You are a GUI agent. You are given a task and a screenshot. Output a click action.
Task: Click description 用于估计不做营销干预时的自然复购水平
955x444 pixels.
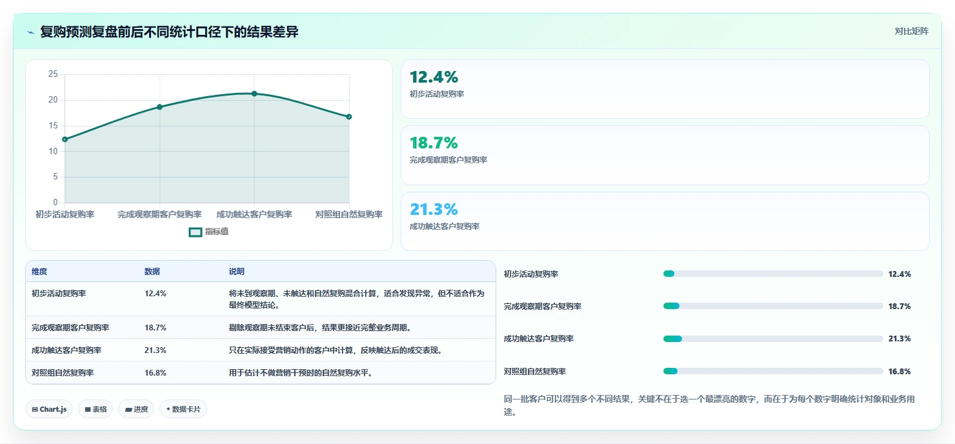301,372
